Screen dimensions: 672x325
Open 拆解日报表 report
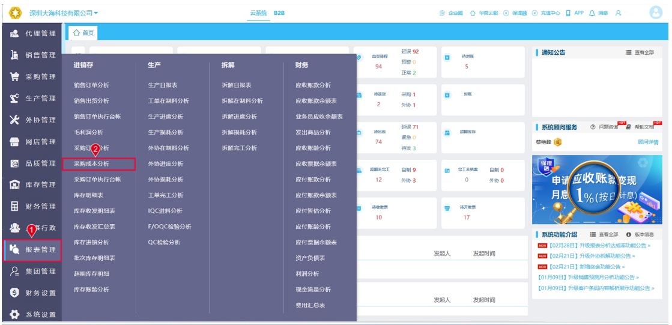(x=236, y=85)
